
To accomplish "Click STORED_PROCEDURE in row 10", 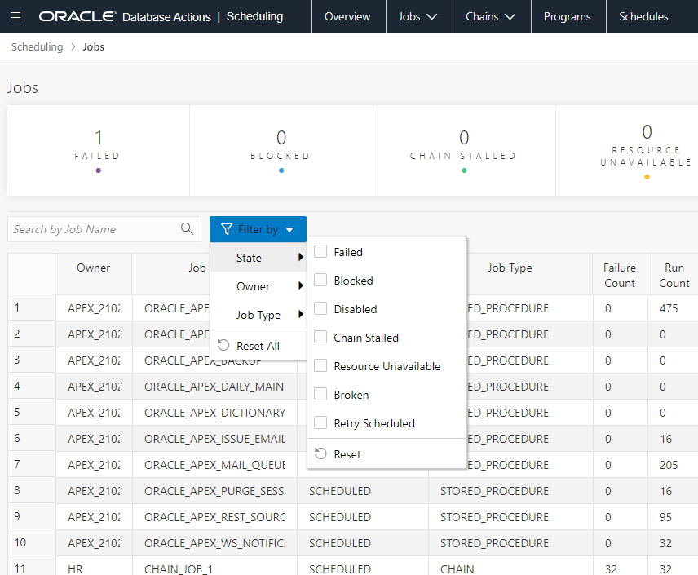I will click(494, 543).
